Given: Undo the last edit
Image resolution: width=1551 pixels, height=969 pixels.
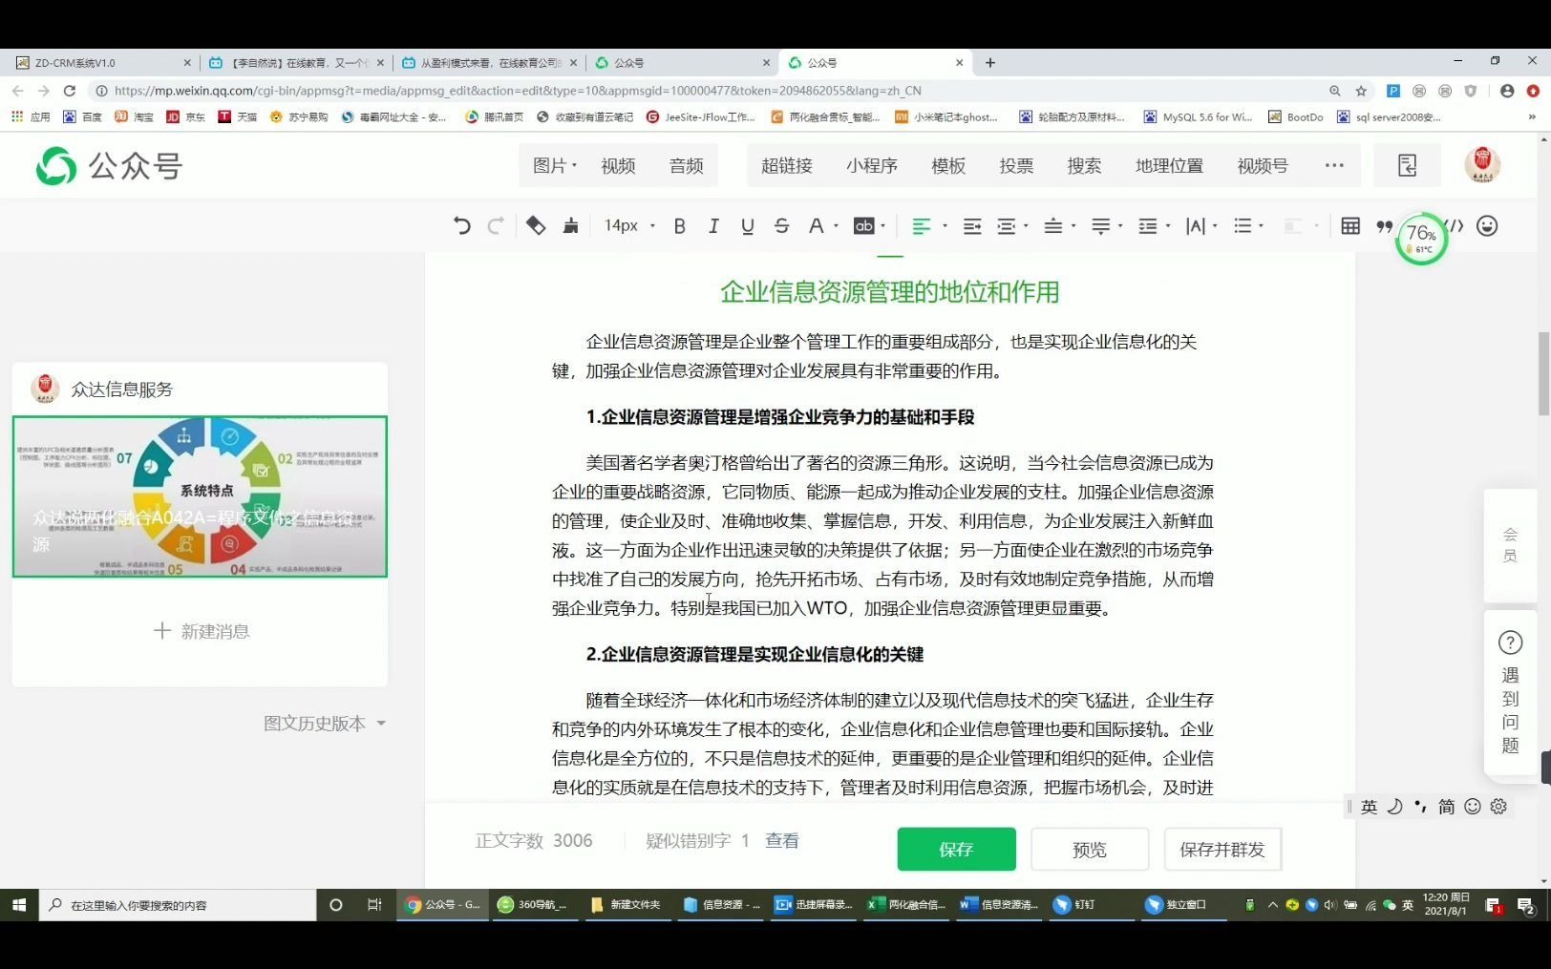Looking at the screenshot, I should tap(462, 226).
